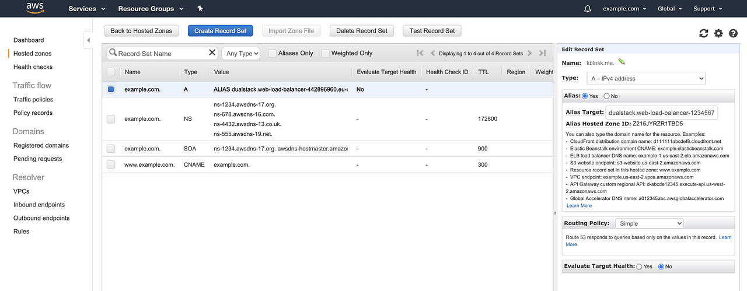Sort by Evaluate Target Health column header
This screenshot has width=747, height=291.
click(386, 72)
